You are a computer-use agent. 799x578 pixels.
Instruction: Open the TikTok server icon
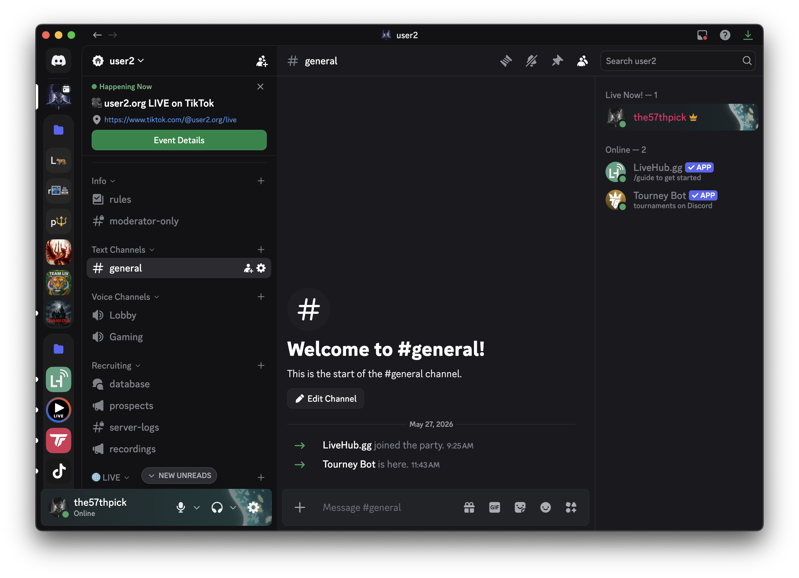59,471
